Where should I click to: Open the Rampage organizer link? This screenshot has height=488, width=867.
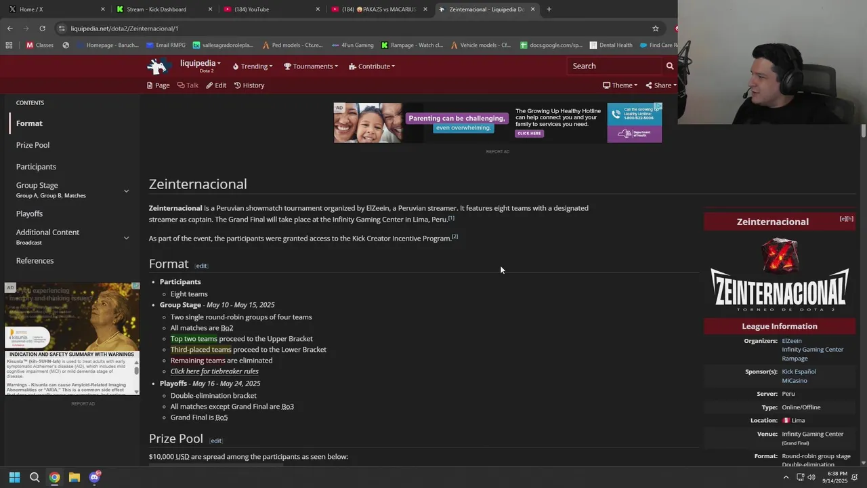(795, 359)
